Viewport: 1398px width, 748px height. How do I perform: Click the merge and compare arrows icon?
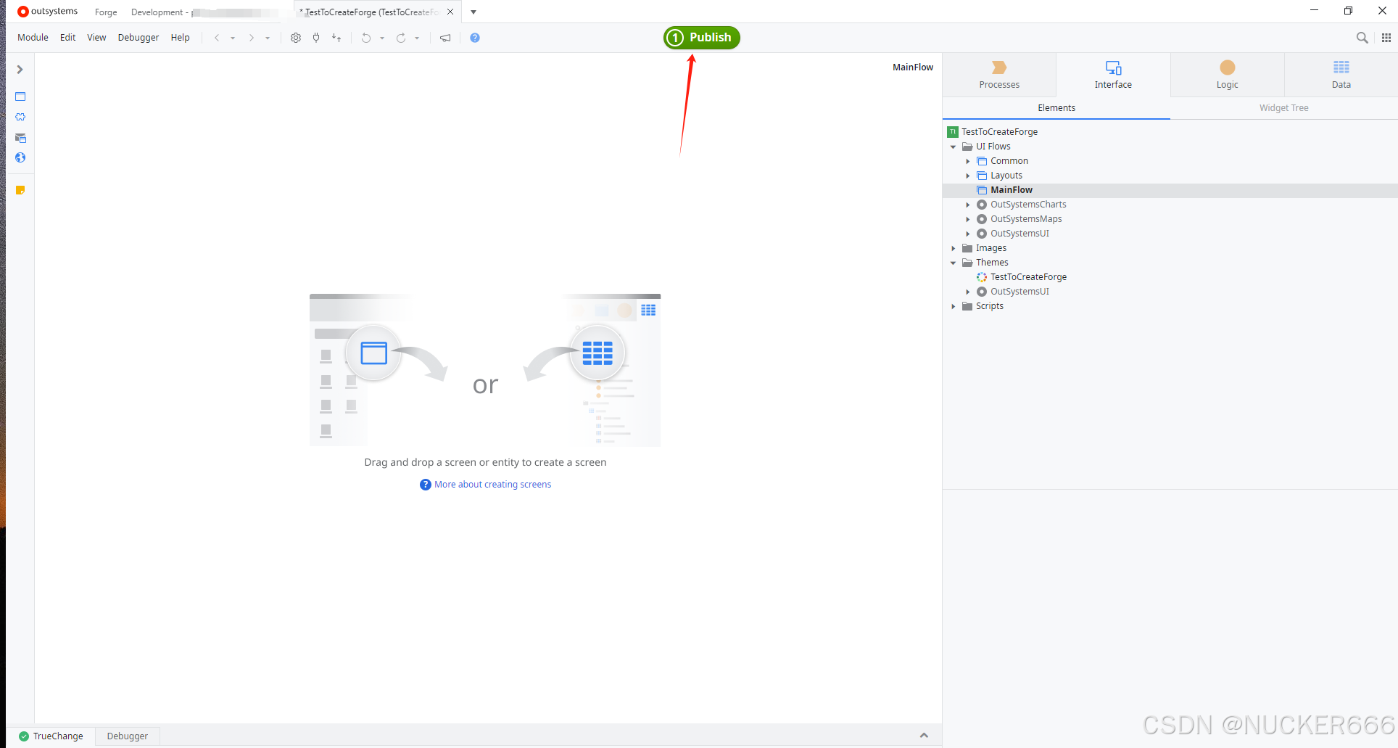336,38
